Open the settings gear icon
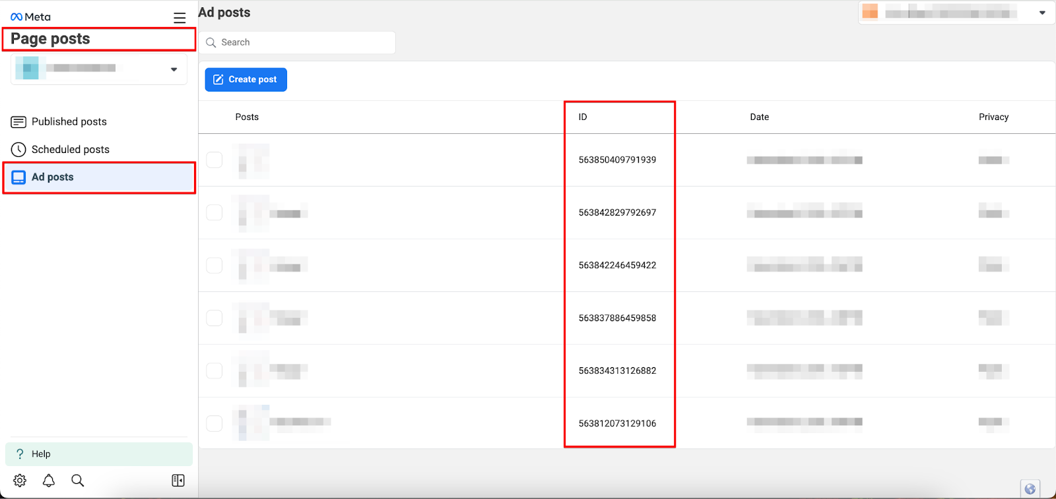 coord(20,481)
